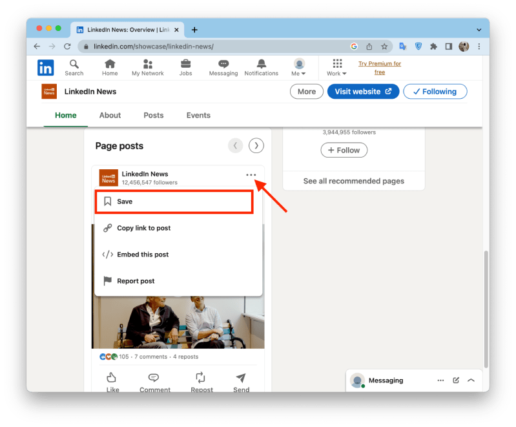Switch to the About tab
Screen dimensions: 516x427
pos(110,115)
